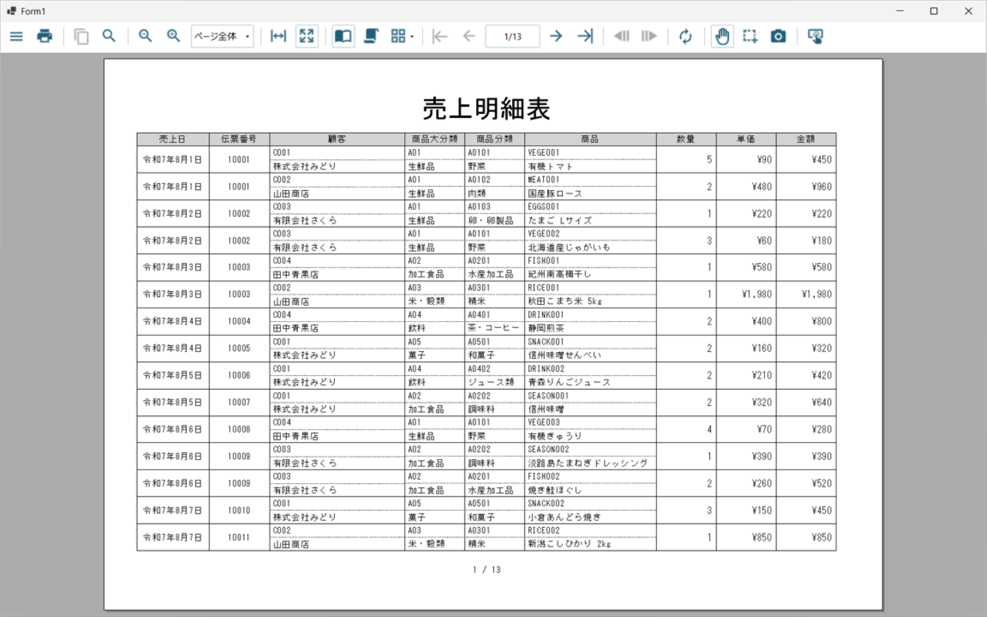Open the ページ全体 zoom dropdown
987x617 pixels.
tap(222, 36)
